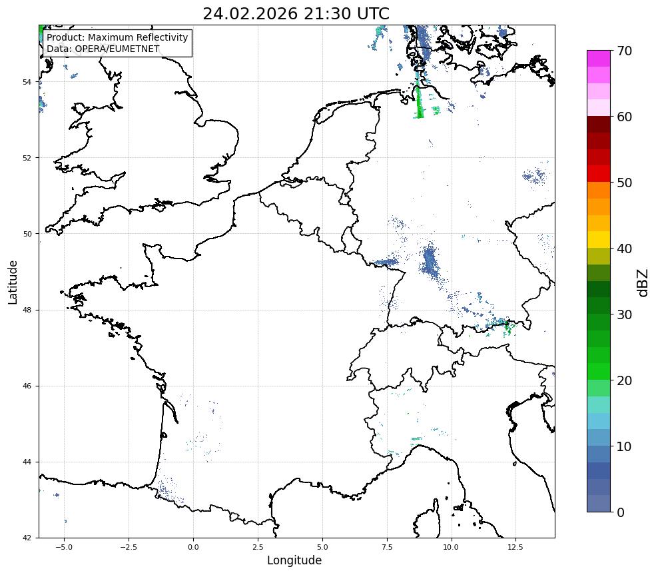Click the latitude tick label 48
Viewport: 656px width, 573px height.
27,310
